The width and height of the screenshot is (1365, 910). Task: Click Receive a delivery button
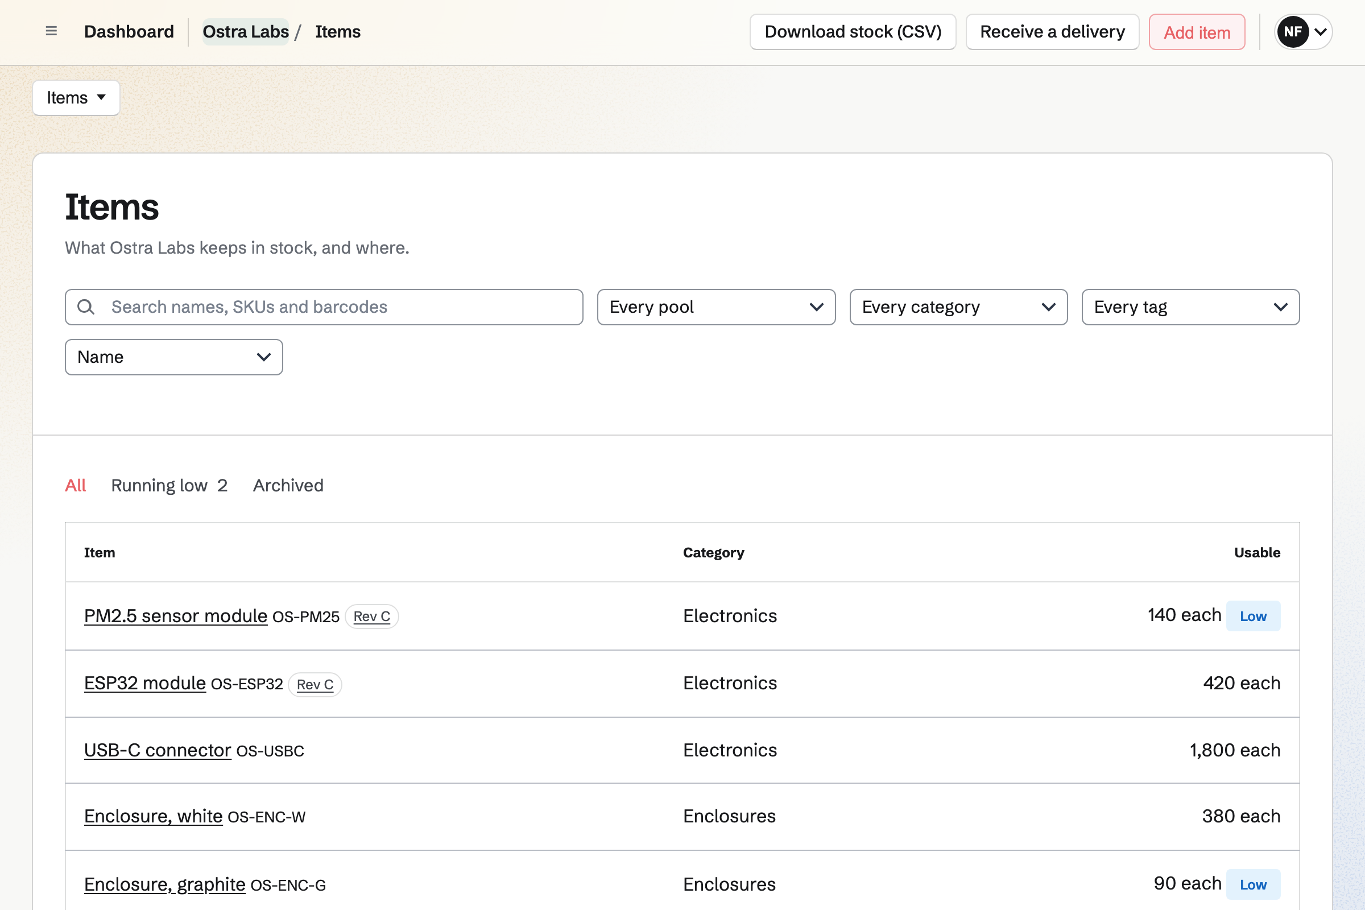tap(1052, 32)
